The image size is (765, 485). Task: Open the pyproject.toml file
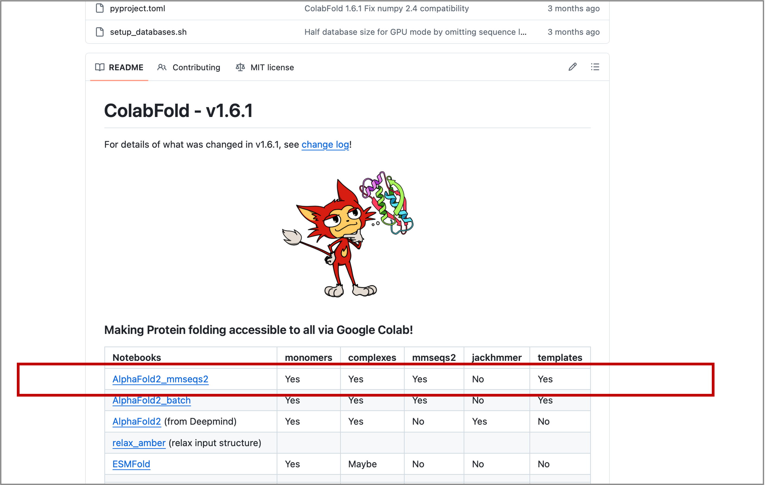pos(138,8)
